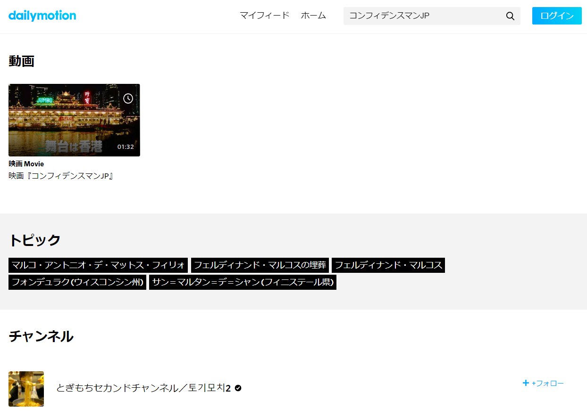Select topic フォンデュラク (ウィスコンシン州)
Viewport: 587px width, 417px height.
(77, 282)
